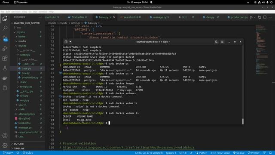Click the Prettier status item
This screenshot has width=275, height=155.
254,153
